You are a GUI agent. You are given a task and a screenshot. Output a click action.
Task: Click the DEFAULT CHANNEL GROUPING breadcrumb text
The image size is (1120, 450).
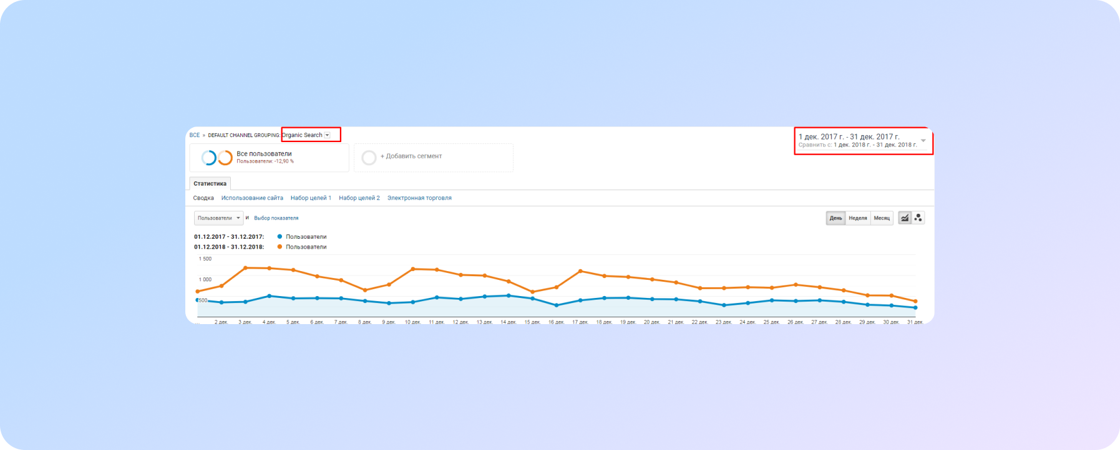pyautogui.click(x=244, y=135)
